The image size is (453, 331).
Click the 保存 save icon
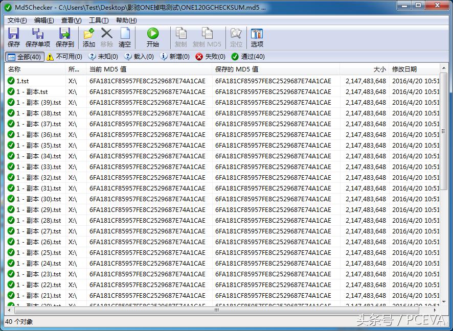click(13, 36)
